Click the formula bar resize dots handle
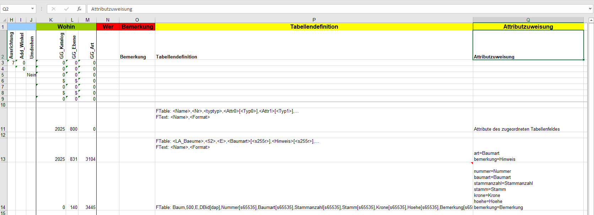The height and width of the screenshot is (215, 594). [42, 9]
